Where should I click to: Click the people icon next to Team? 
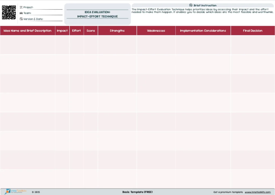(21, 13)
